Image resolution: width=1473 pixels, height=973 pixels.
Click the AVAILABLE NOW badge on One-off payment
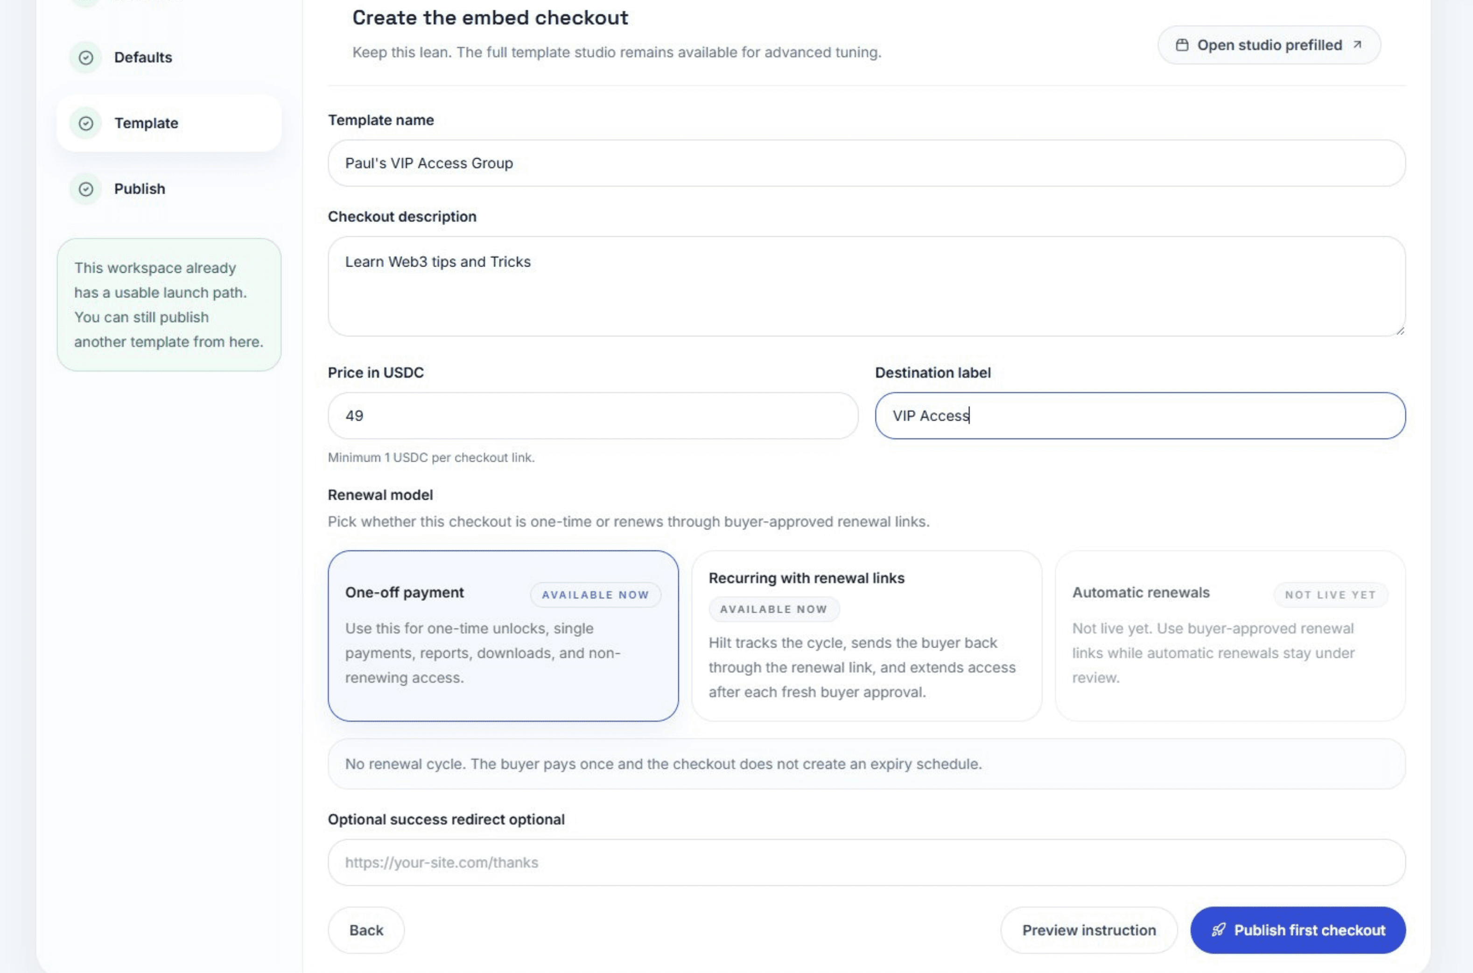[x=596, y=594]
